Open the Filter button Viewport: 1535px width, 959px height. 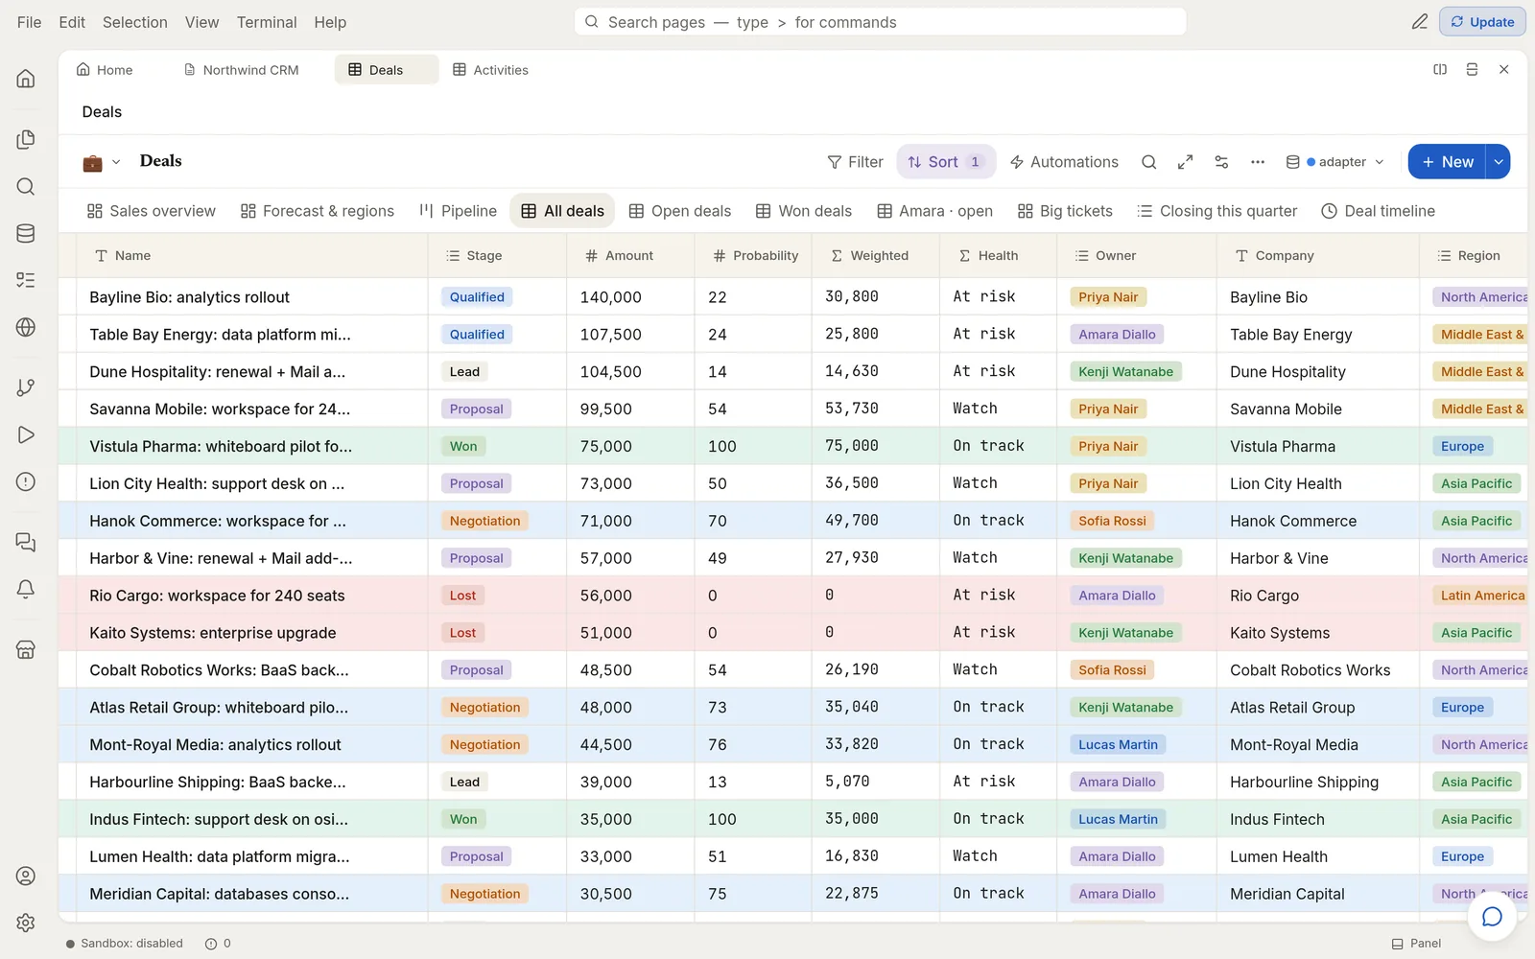(855, 162)
